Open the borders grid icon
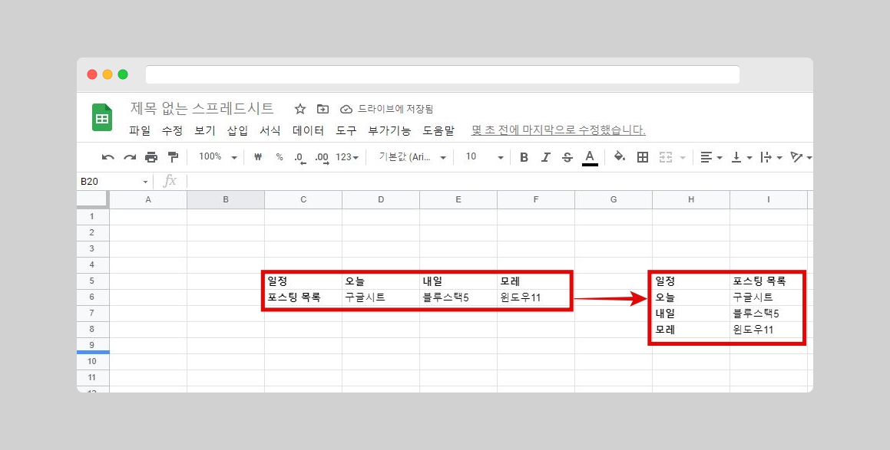The width and height of the screenshot is (890, 450). pos(643,157)
